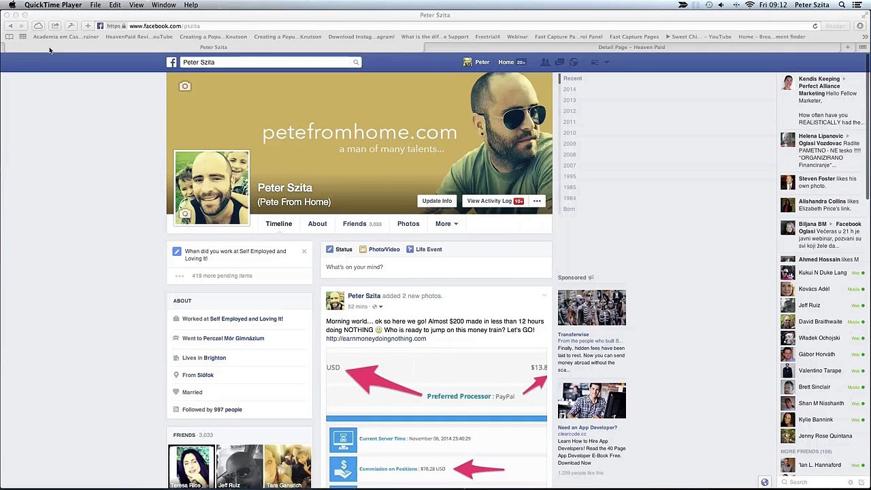Open the Window menu

[163, 5]
